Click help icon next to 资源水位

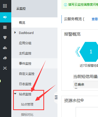point(82,100)
